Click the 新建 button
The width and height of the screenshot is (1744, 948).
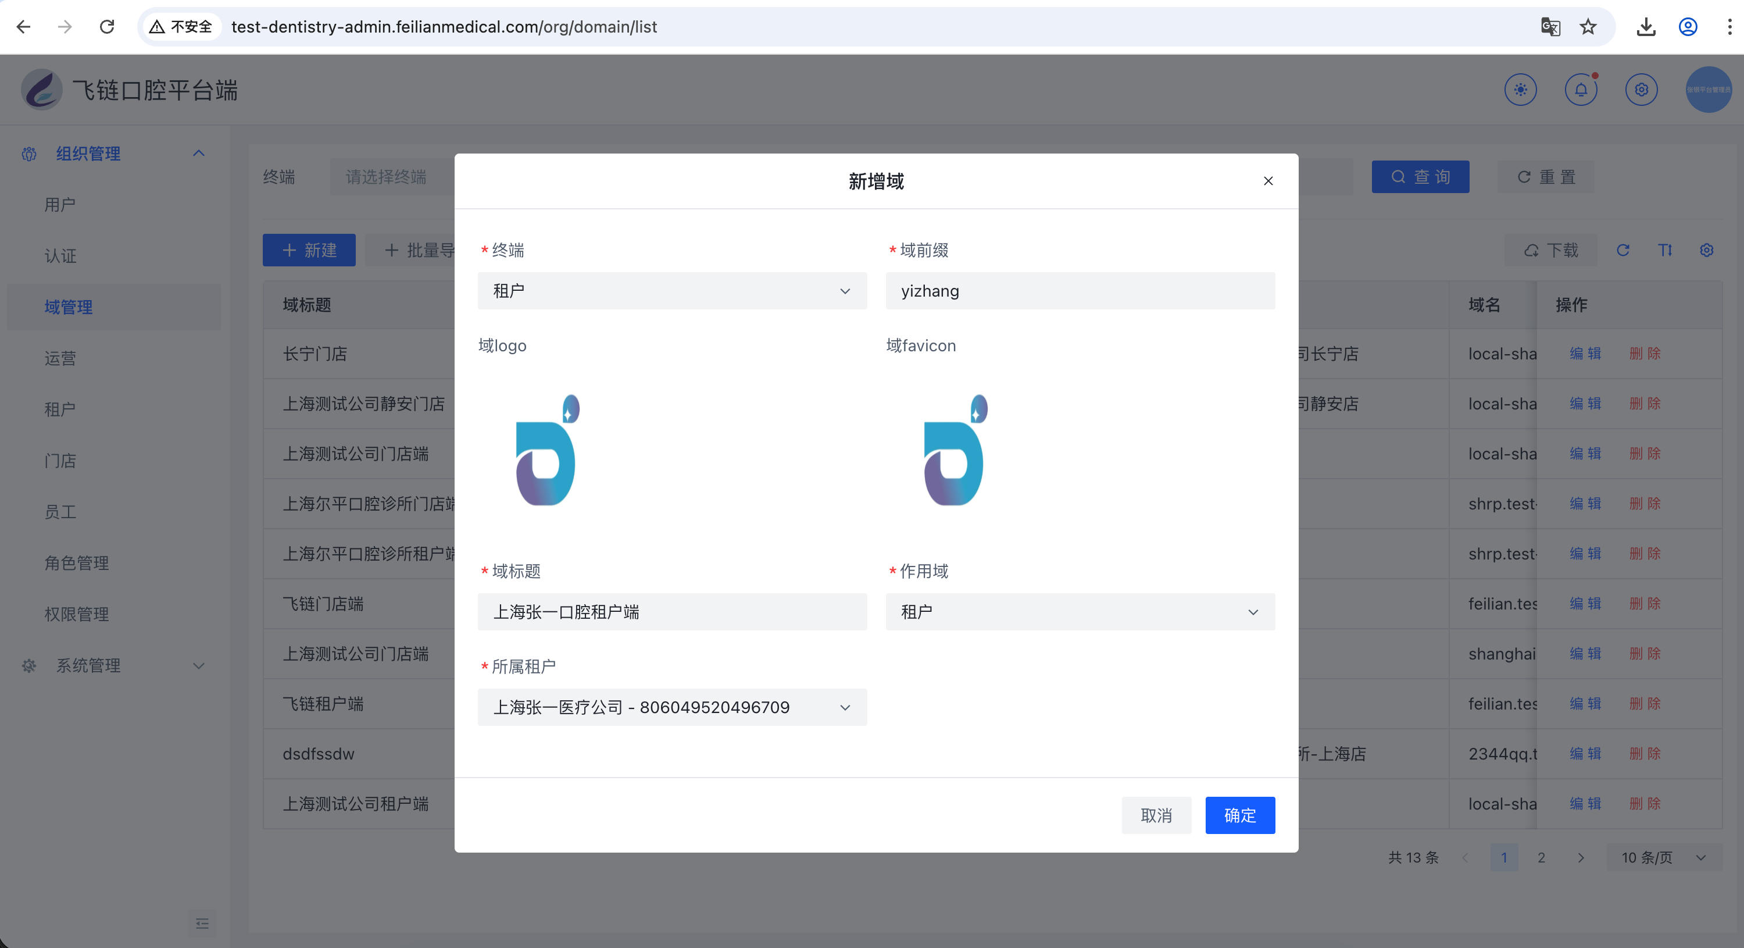coord(309,250)
